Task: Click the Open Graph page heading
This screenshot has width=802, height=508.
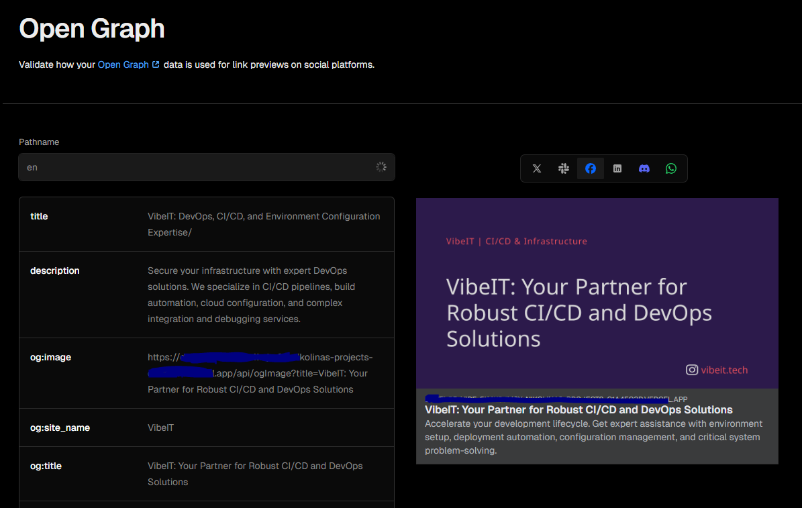Action: tap(92, 29)
